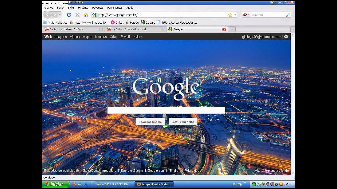This screenshot has height=189, width=337.
Task: Click the Pesquisa Google button
Action: (x=150, y=122)
